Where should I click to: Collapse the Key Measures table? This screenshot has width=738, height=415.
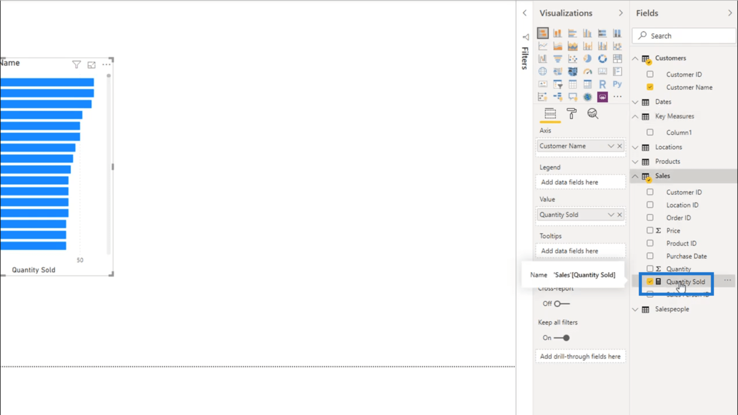635,116
